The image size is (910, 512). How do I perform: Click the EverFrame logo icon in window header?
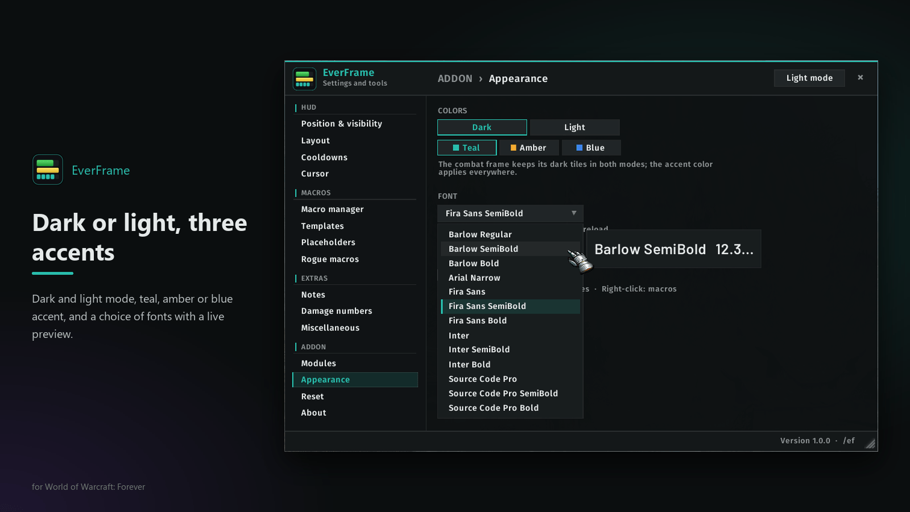tap(304, 79)
